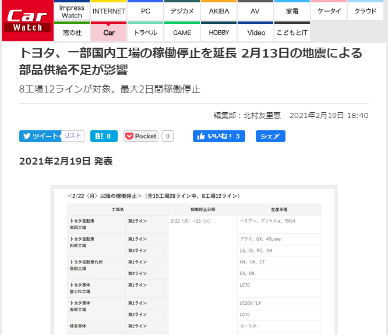Click the Hatena B! bookmark button
This screenshot has height=335, width=388.
[x=104, y=136]
